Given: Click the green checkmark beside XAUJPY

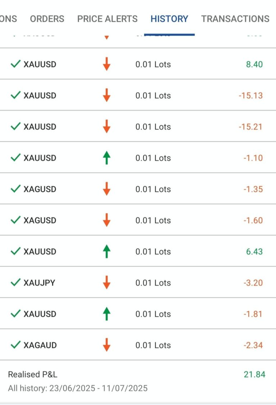Looking at the screenshot, I should click(15, 282).
